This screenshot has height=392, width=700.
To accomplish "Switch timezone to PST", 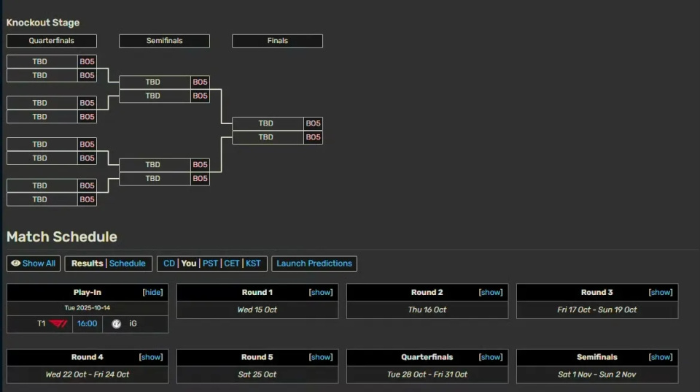I will [210, 264].
